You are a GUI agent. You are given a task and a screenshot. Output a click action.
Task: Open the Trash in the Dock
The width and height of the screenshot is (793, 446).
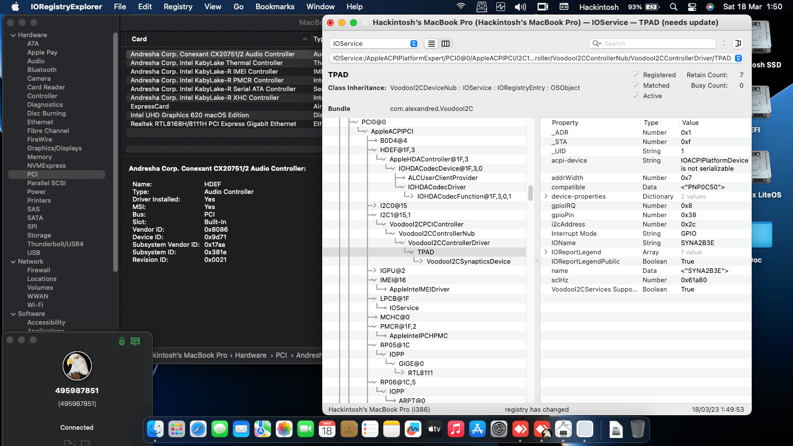click(x=637, y=429)
